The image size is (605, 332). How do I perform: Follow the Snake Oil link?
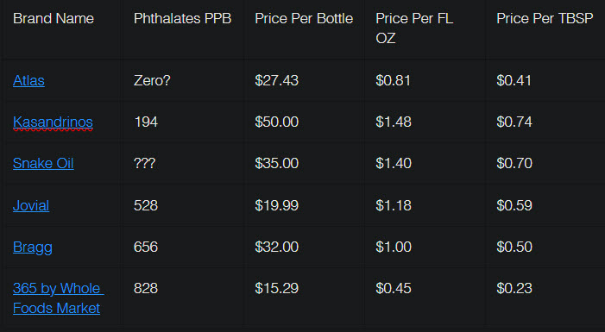click(43, 164)
